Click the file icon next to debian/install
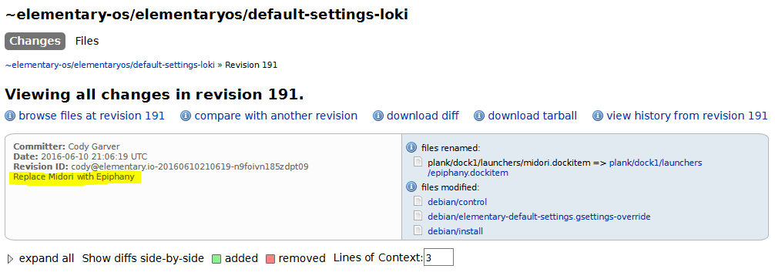 [418, 230]
